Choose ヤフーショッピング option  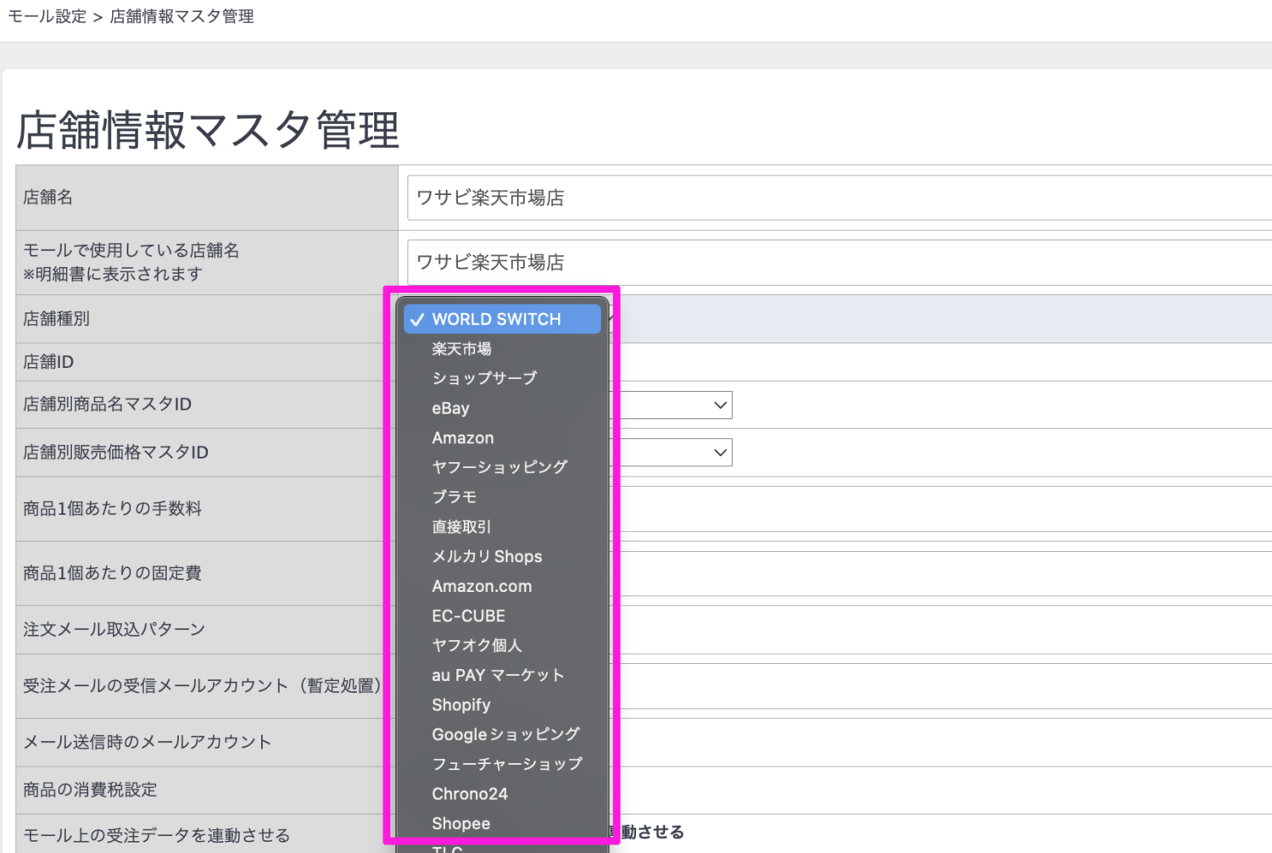coord(502,467)
